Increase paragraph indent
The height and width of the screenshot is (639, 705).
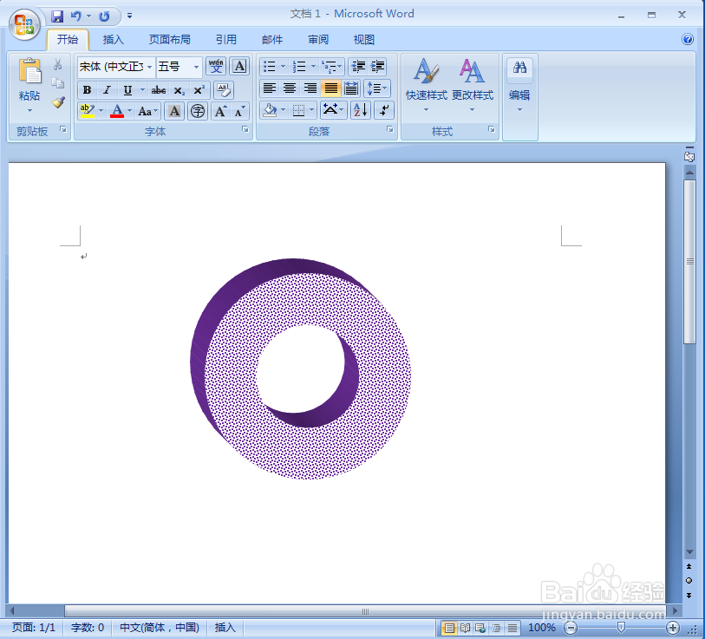[x=377, y=67]
